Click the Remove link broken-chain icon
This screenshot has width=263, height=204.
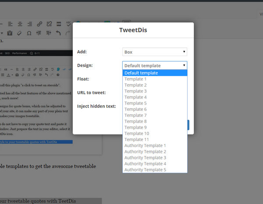(x=49, y=24)
